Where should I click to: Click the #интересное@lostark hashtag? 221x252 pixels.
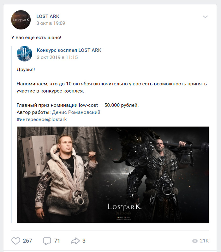[x=42, y=120]
